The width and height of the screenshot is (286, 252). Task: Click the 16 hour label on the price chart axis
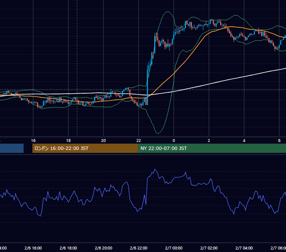point(33,141)
